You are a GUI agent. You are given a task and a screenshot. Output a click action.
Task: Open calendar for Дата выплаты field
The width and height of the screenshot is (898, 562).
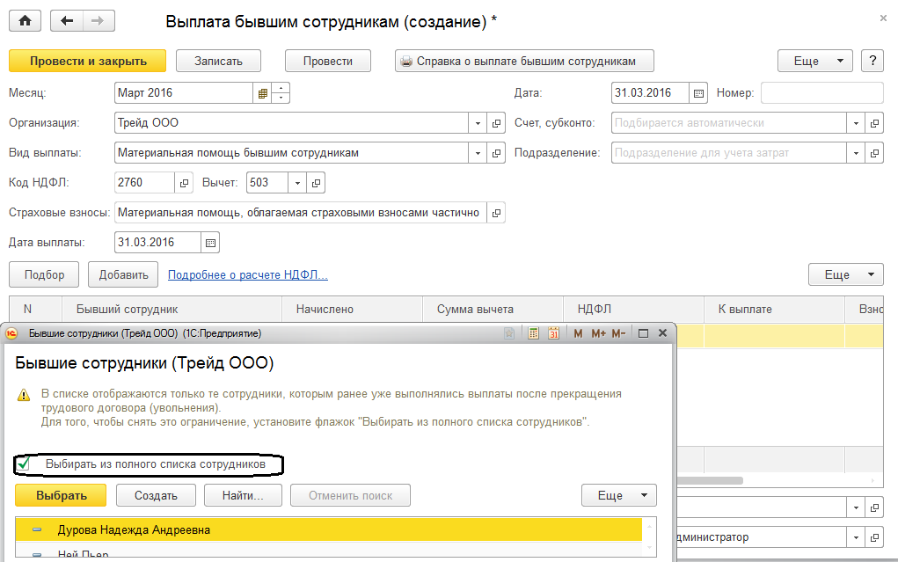(x=210, y=243)
